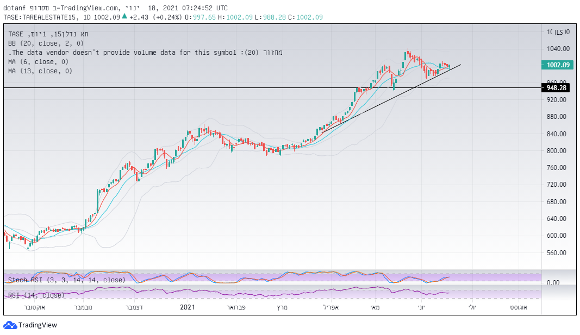
Task: Click the green up-arrow change indicator
Action: point(124,16)
